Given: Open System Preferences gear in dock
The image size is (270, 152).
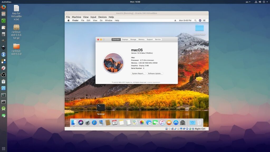Looking at the screenshot, I should coord(182,122).
